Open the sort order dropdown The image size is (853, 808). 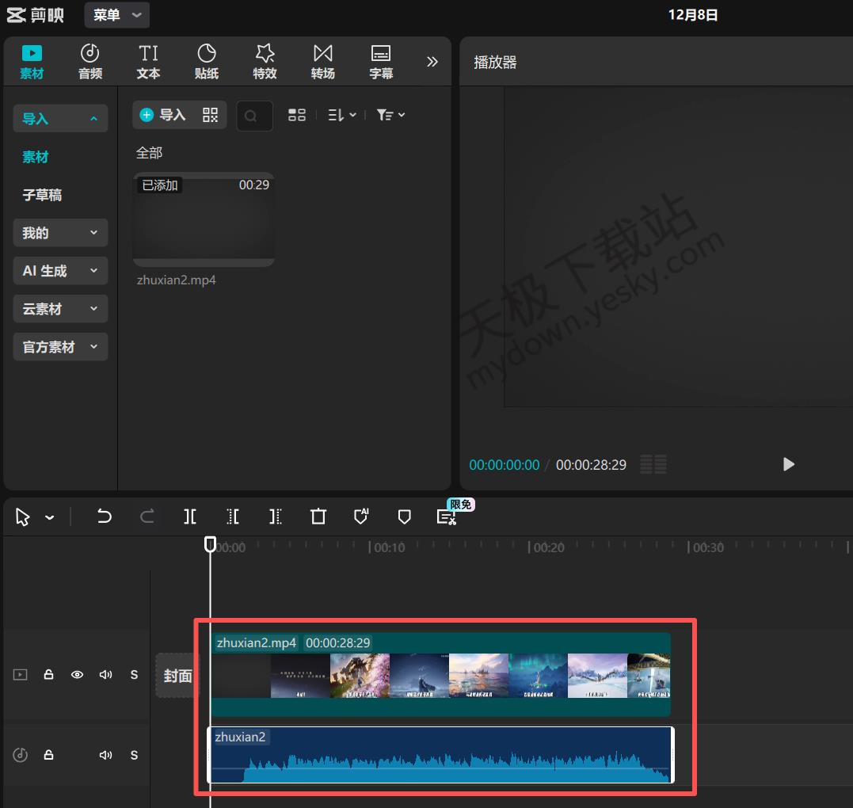341,115
